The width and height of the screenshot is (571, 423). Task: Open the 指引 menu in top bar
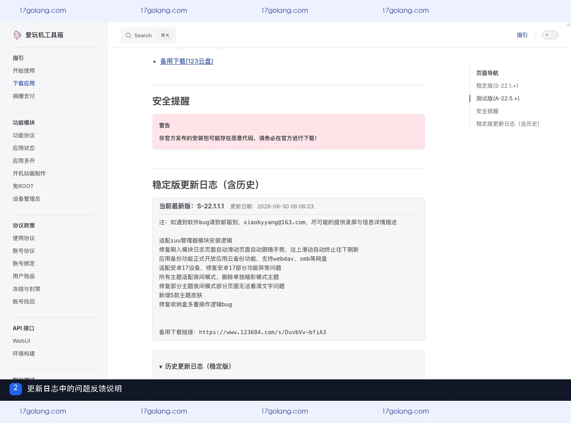point(522,35)
